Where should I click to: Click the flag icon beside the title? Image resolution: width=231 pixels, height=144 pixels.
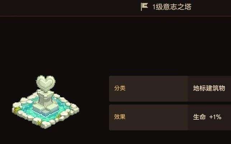144,6
